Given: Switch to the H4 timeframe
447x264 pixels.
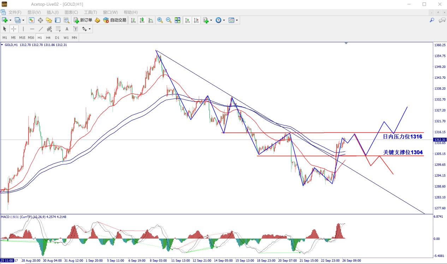Looking at the screenshot, I should pos(48,37).
